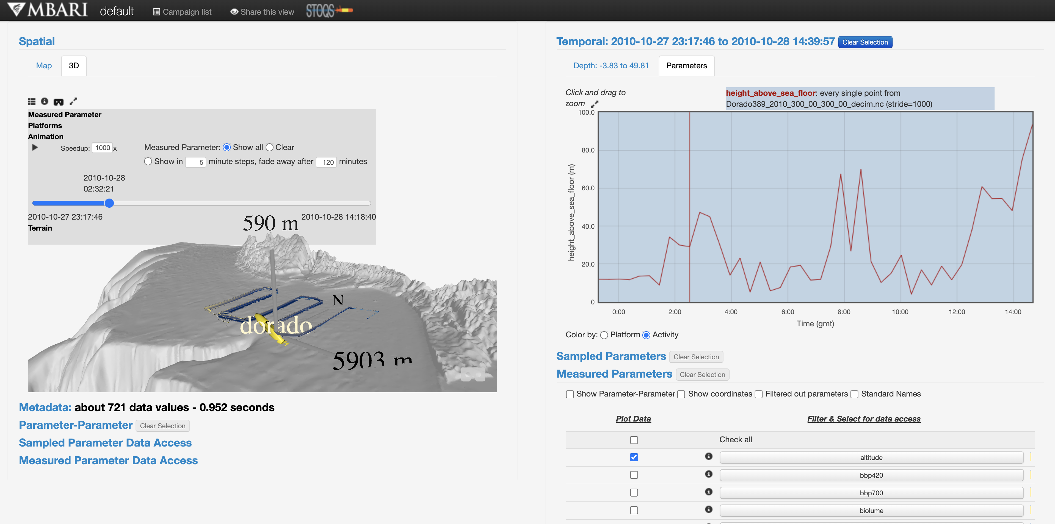Viewport: 1055px width, 524px height.
Task: Show info for the bbp420 parameter
Action: click(709, 474)
